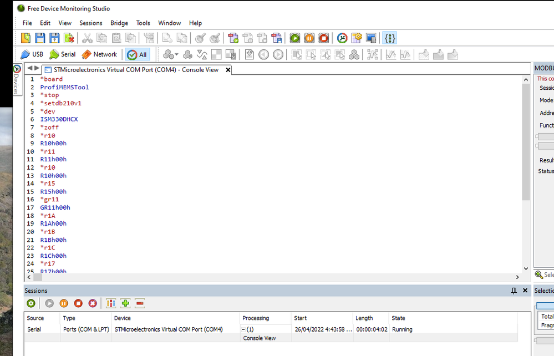Click the triangles wave icon

click(x=202, y=54)
